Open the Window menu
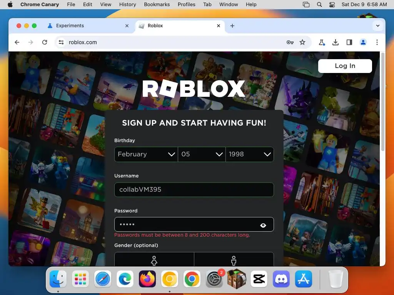 click(229, 4)
